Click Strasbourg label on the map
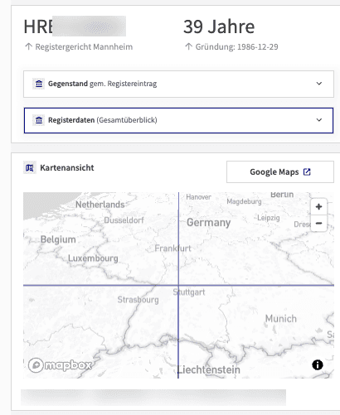 (138, 300)
